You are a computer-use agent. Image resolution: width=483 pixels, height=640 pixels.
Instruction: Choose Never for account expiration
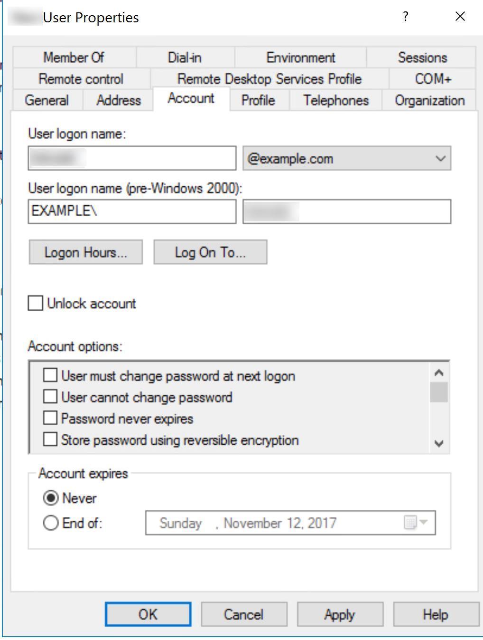tap(50, 498)
